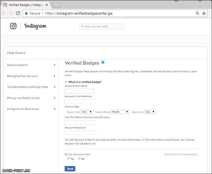The image size is (212, 174).
Task: Expand chevron next to Instagram for Businesses
Action: pyautogui.click(x=55, y=109)
